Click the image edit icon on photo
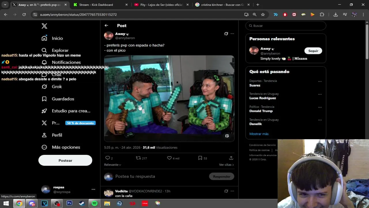369x208 pixels. pos(227,136)
